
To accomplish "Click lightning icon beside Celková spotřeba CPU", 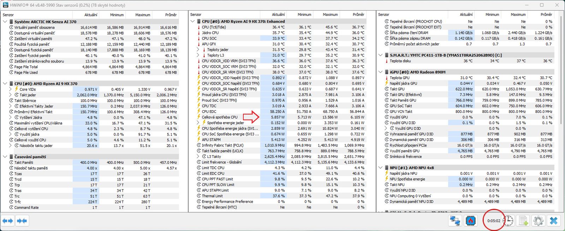I will (x=199, y=117).
